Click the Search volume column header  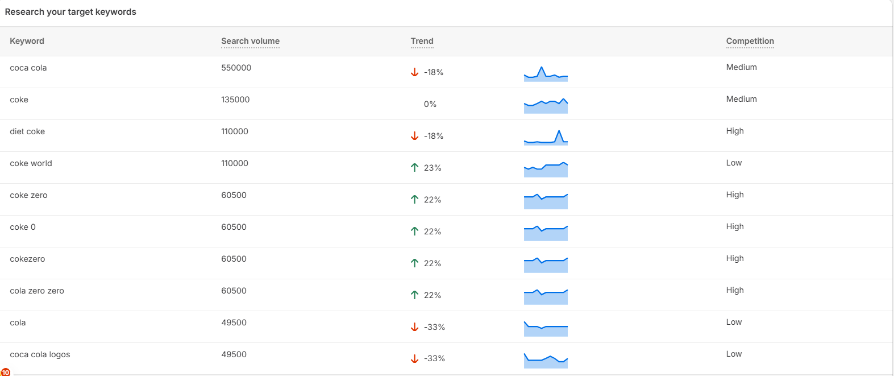(x=250, y=41)
